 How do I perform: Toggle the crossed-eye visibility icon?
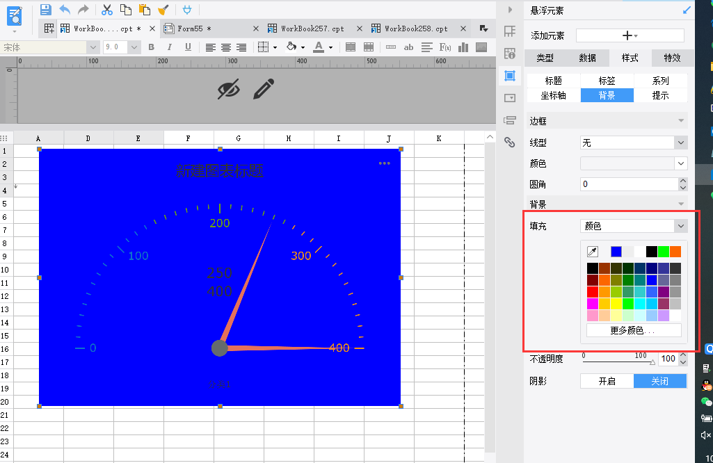coord(229,89)
